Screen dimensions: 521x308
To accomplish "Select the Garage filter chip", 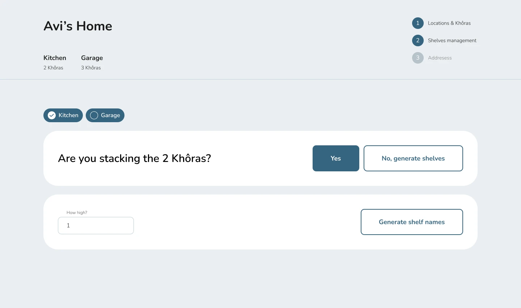I will point(105,115).
